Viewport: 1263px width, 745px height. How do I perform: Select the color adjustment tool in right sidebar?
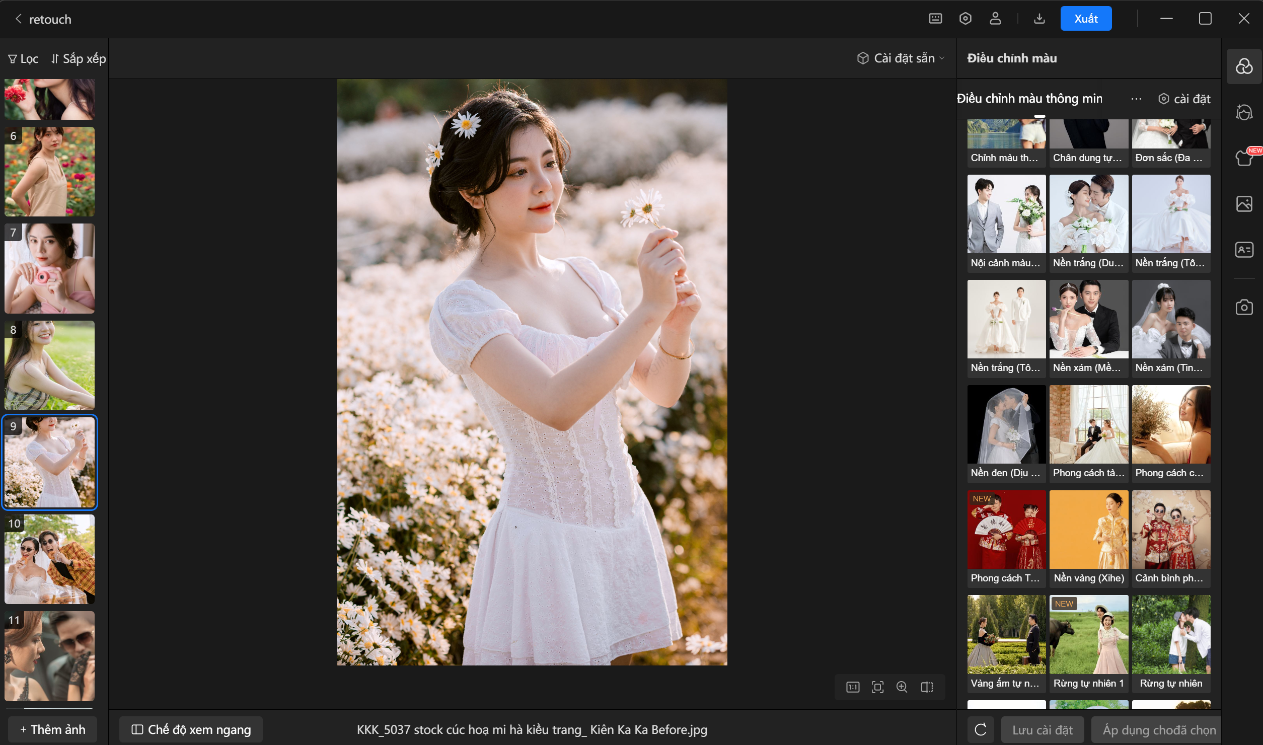coord(1244,66)
